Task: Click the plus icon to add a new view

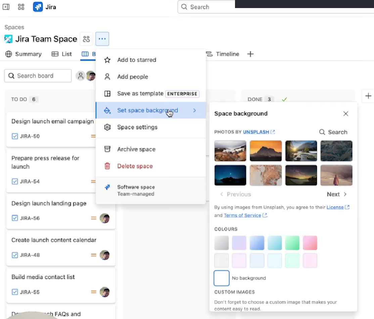Action: click(250, 54)
